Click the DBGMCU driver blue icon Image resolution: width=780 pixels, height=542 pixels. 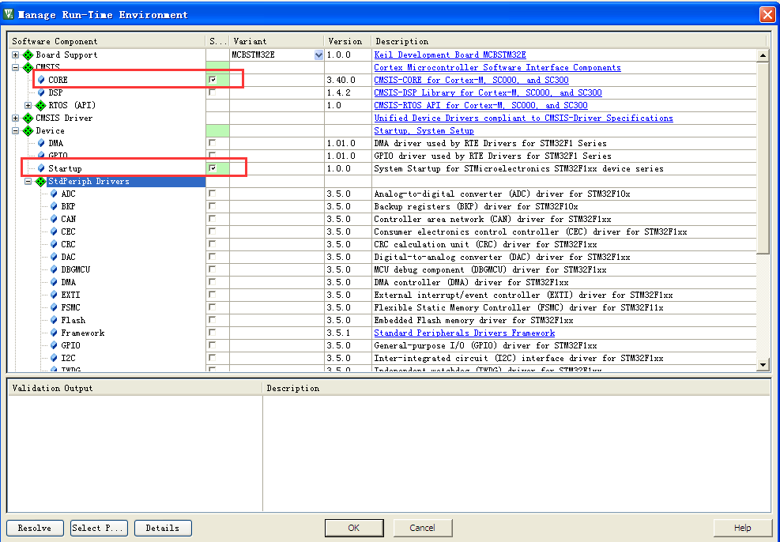pos(54,269)
